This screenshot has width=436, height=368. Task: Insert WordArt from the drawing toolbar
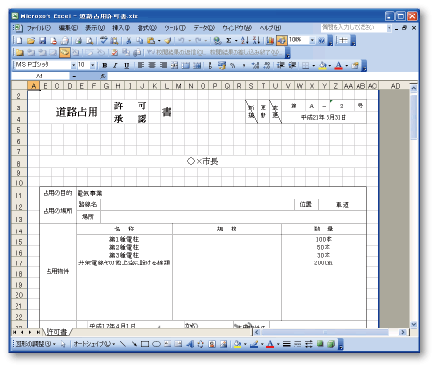[x=190, y=344]
